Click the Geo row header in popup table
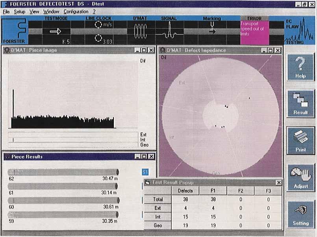Image resolution: width=317 pixels, height=237 pixels. click(158, 225)
